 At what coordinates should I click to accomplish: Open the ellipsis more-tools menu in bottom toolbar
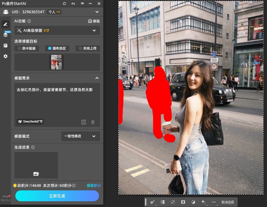(214, 202)
